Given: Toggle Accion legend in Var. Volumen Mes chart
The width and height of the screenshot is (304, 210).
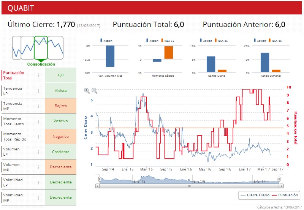Looking at the screenshot, I should [x=106, y=41].
